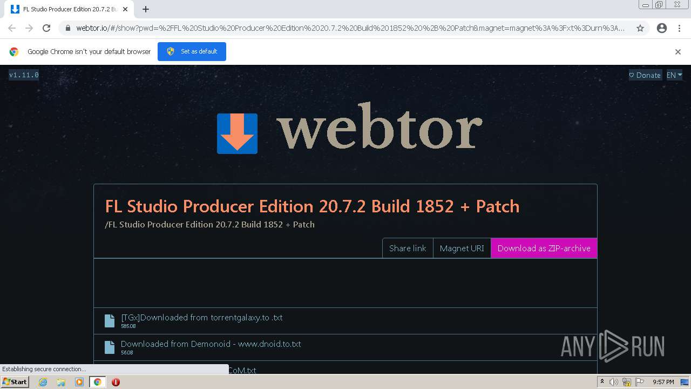
Task: Open the EN language dropdown
Action: (674, 75)
